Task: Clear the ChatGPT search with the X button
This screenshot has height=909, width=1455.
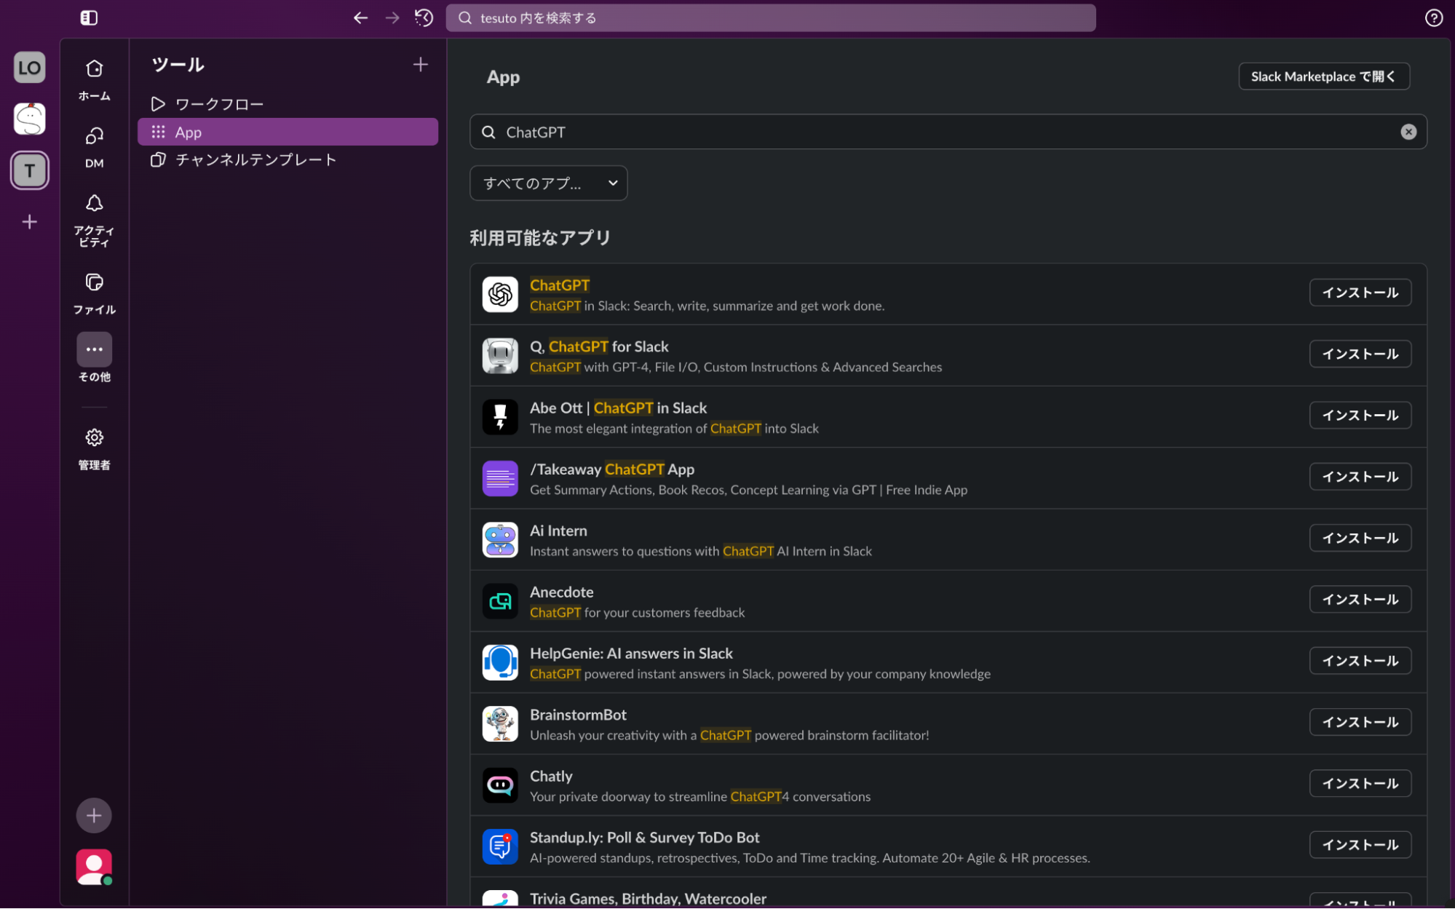Action: [1408, 132]
